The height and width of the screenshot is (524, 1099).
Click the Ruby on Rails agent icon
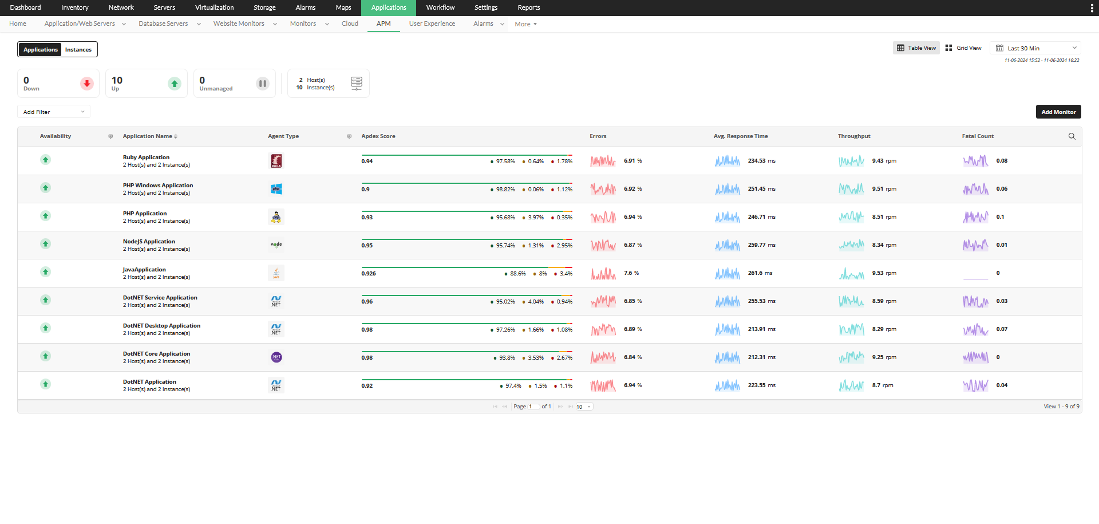pos(276,161)
